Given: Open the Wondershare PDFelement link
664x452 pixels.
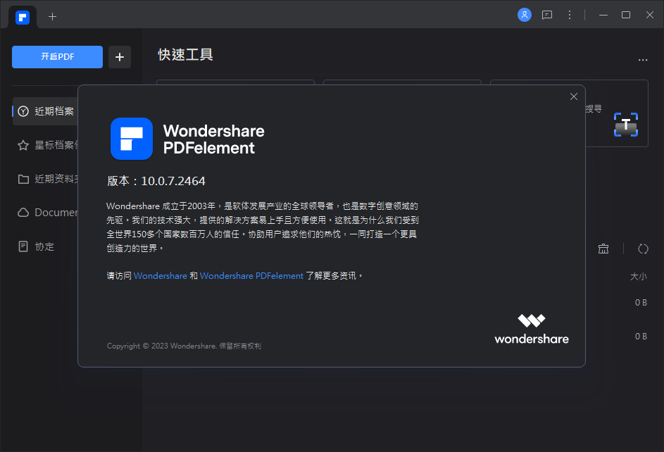Looking at the screenshot, I should pos(251,276).
